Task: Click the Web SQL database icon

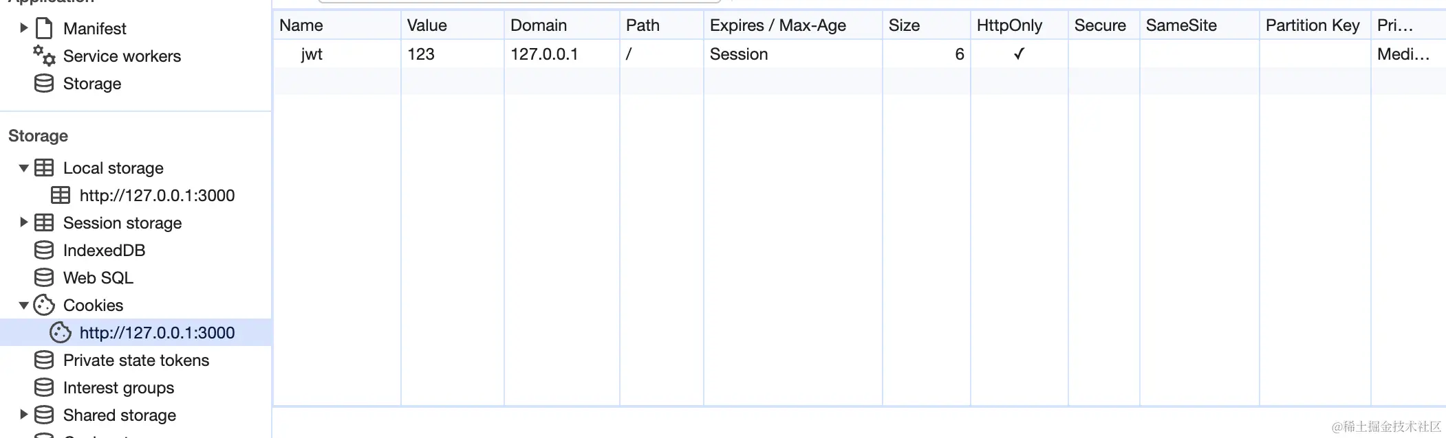Action: [x=44, y=277]
